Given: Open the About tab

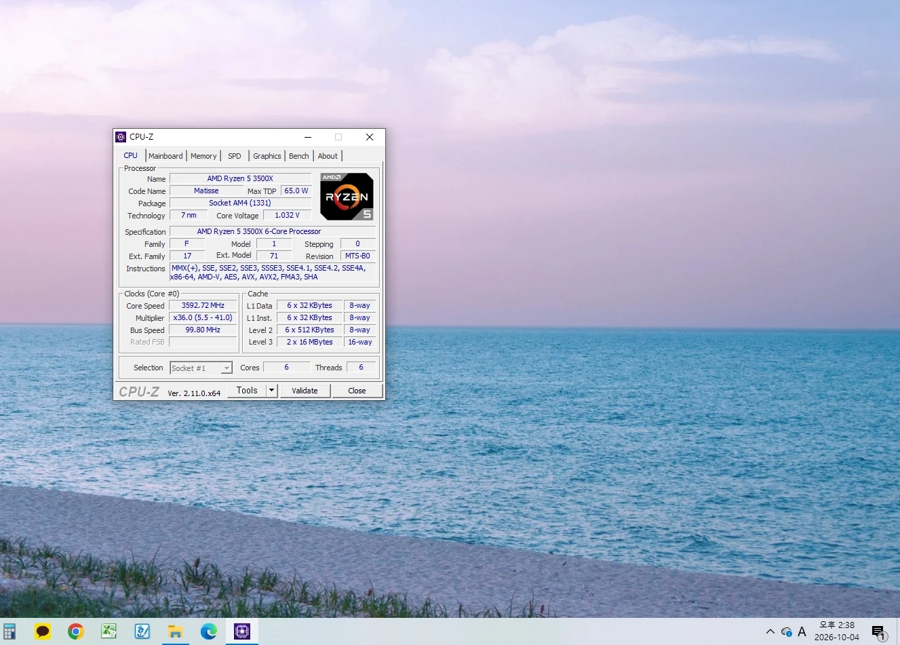Looking at the screenshot, I should [x=328, y=156].
